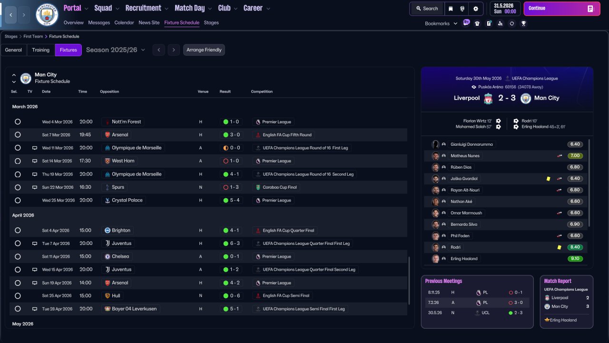Image resolution: width=609 pixels, height=343 pixels.
Task: Go to the next season with right chevron
Action: (174, 50)
